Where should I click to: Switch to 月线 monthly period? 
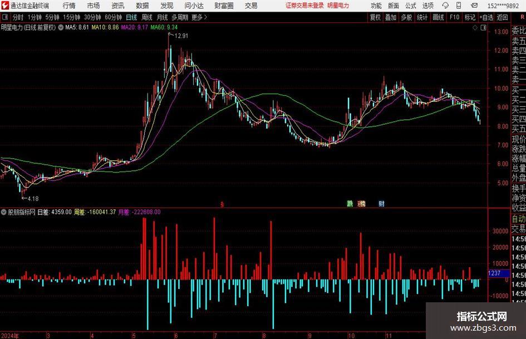pos(163,17)
